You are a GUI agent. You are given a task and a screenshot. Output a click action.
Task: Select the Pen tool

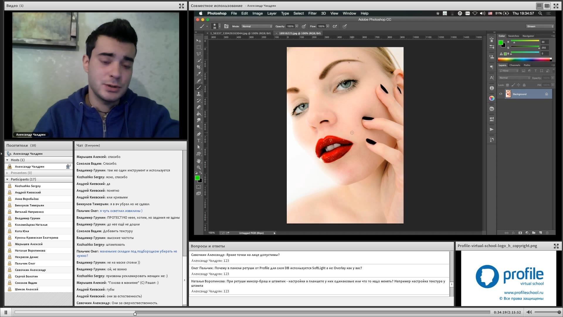199,134
